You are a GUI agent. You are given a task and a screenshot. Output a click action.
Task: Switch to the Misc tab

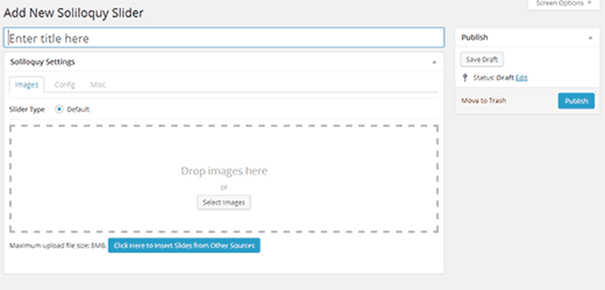[98, 85]
